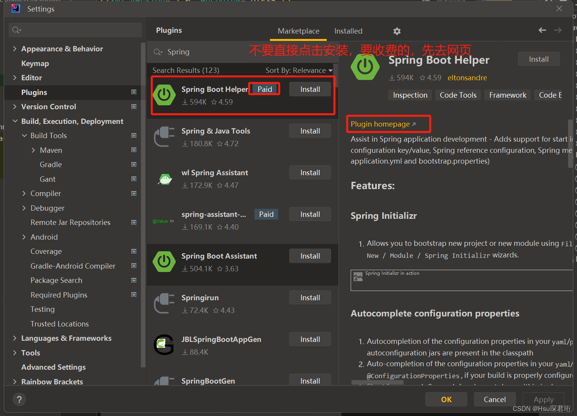
Task: Click project-level icon beside Package Search
Action: pyautogui.click(x=134, y=280)
